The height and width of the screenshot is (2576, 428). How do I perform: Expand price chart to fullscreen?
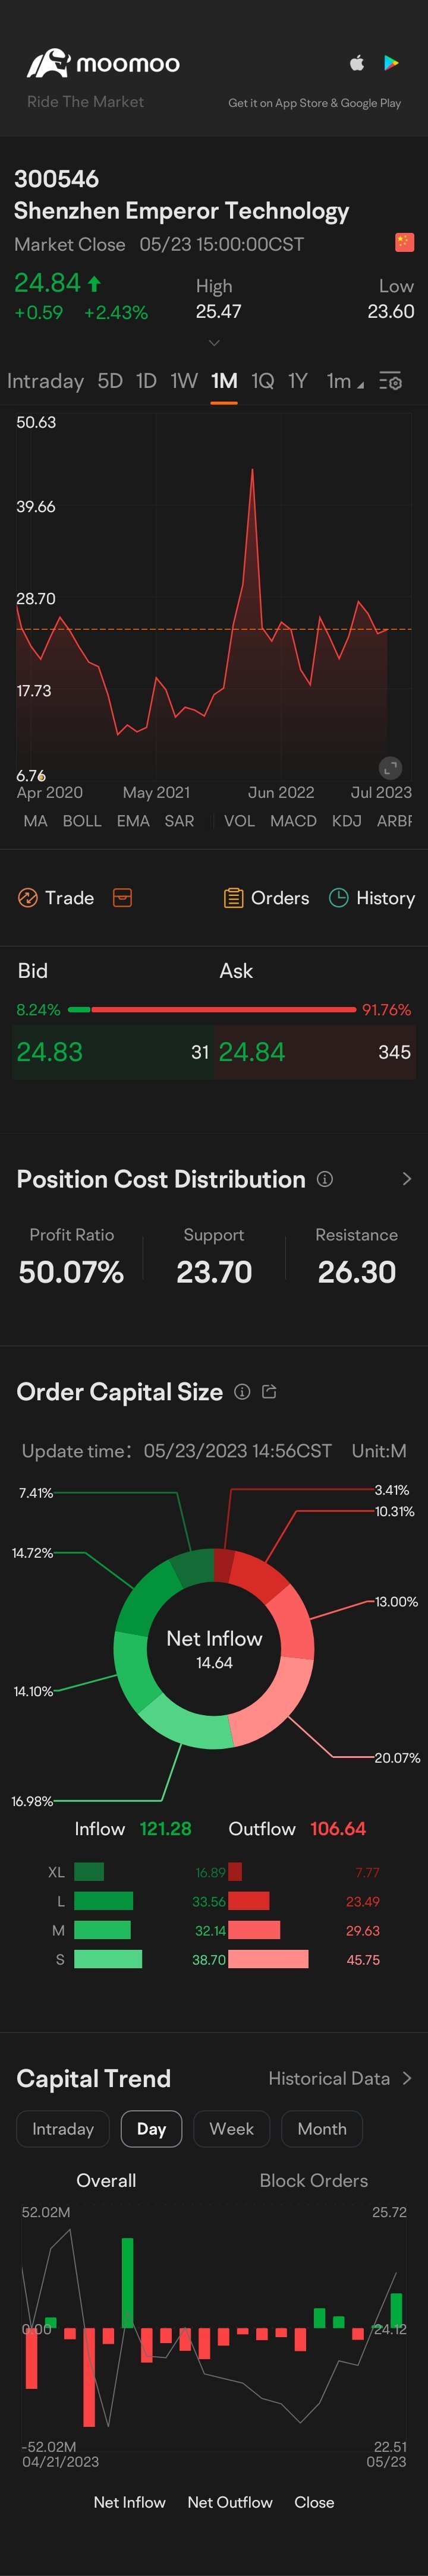coord(390,768)
